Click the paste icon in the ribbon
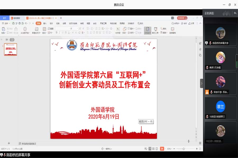 [x=3, y=29]
